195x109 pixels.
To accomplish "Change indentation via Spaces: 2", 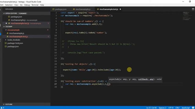I will click(x=162, y=108).
